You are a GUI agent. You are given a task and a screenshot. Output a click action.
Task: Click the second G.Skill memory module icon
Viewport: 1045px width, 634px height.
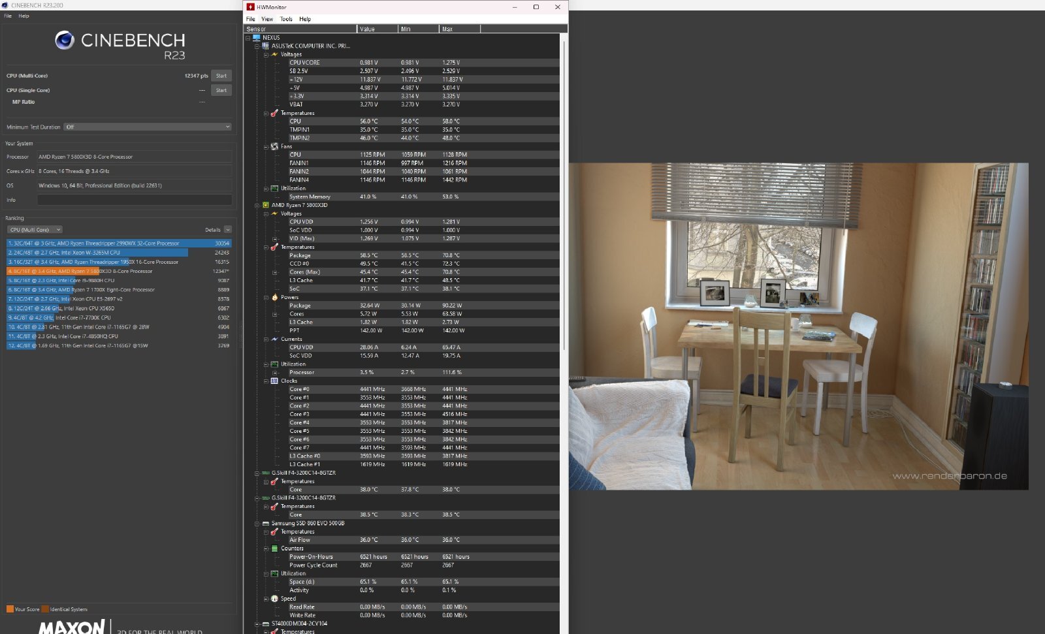pyautogui.click(x=266, y=498)
